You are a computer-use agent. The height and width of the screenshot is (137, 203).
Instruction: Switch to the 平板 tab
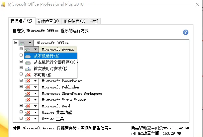tap(94, 21)
